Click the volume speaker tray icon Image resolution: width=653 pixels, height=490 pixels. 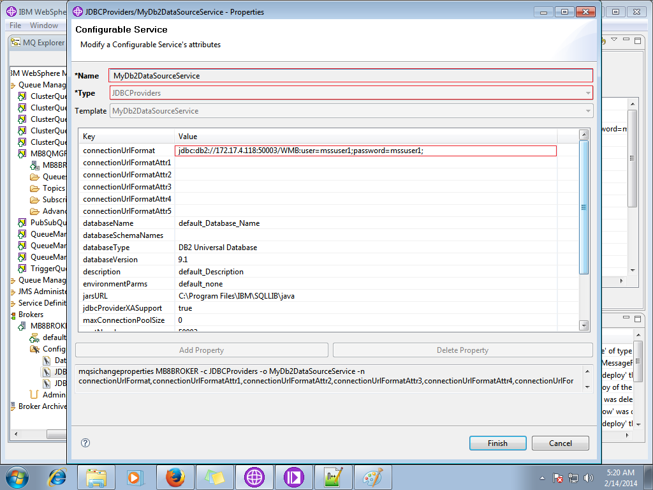tap(588, 477)
